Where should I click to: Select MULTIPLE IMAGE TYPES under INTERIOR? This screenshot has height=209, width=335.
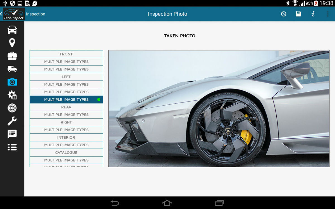[x=66, y=145]
